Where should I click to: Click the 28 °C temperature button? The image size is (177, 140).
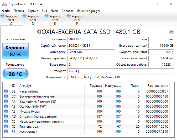point(15,74)
